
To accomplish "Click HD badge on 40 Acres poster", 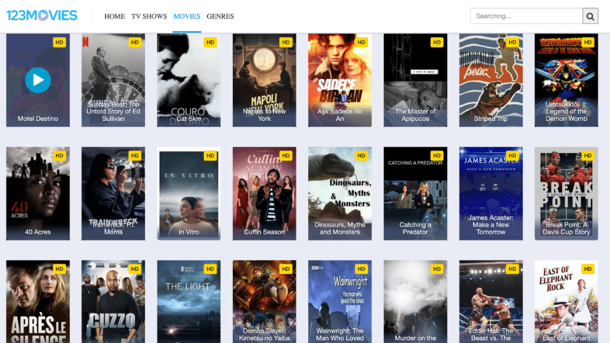I will (59, 155).
